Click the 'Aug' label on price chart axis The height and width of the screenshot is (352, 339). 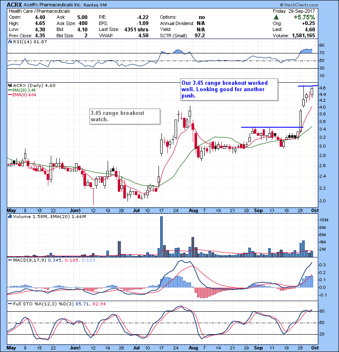(x=193, y=211)
